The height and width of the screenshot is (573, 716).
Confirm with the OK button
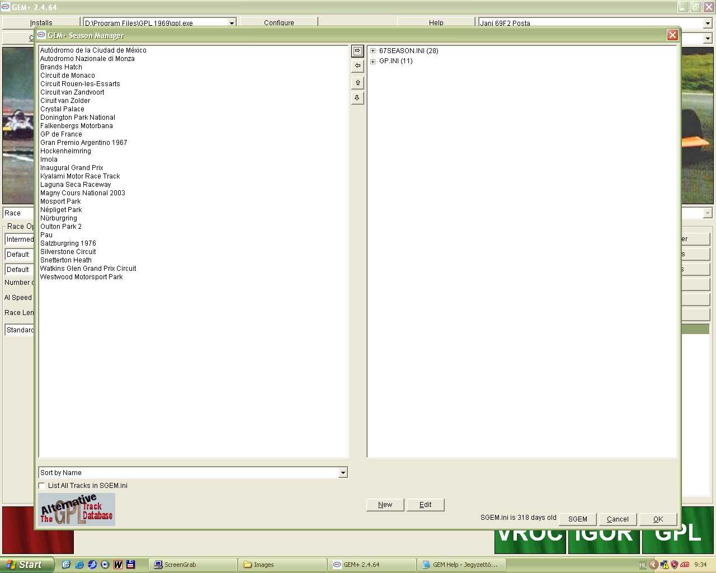click(658, 519)
